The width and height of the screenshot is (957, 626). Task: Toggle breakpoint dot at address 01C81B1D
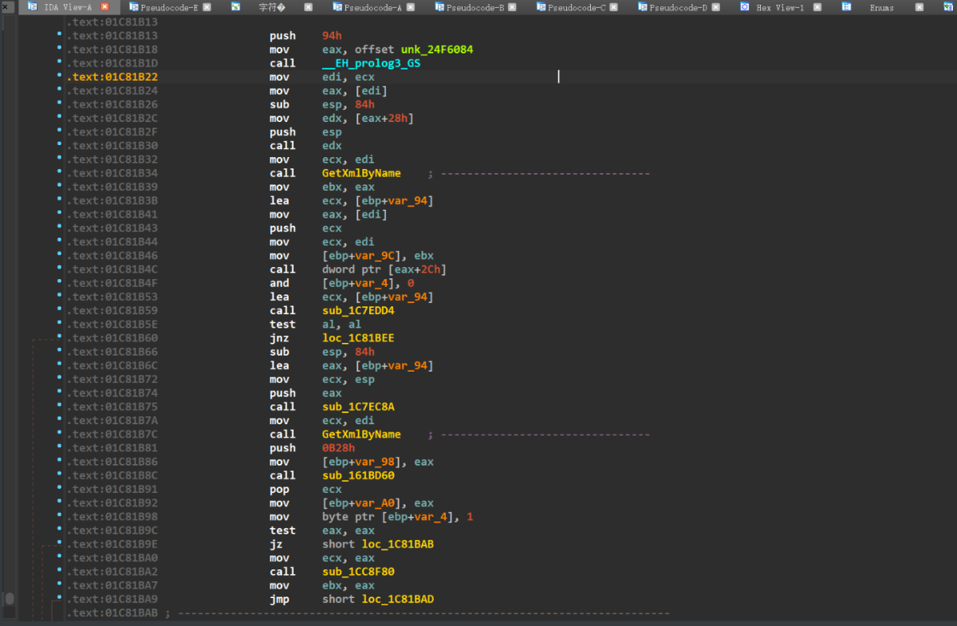coord(60,63)
